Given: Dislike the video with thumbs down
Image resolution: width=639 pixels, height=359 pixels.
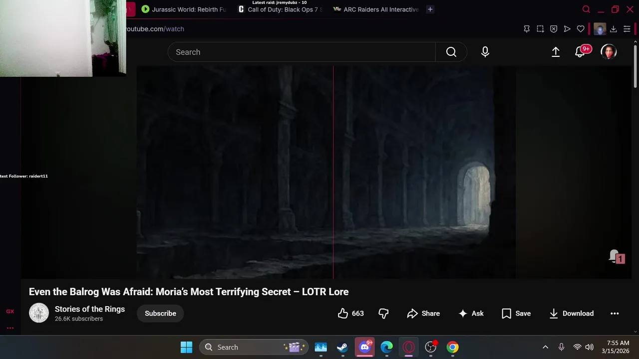Looking at the screenshot, I should (x=383, y=313).
